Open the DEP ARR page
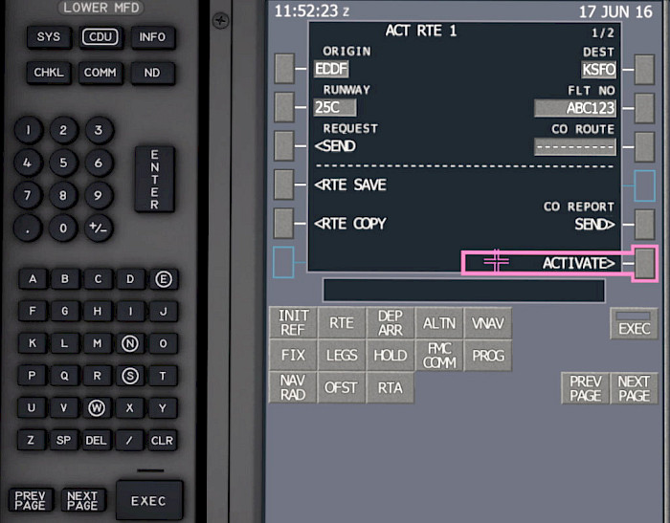Screen dimensions: 670x523 [x=391, y=322]
